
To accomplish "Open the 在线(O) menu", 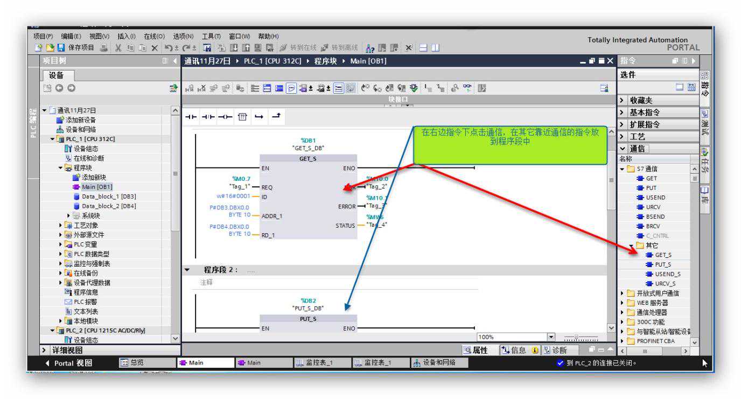I will (x=153, y=36).
